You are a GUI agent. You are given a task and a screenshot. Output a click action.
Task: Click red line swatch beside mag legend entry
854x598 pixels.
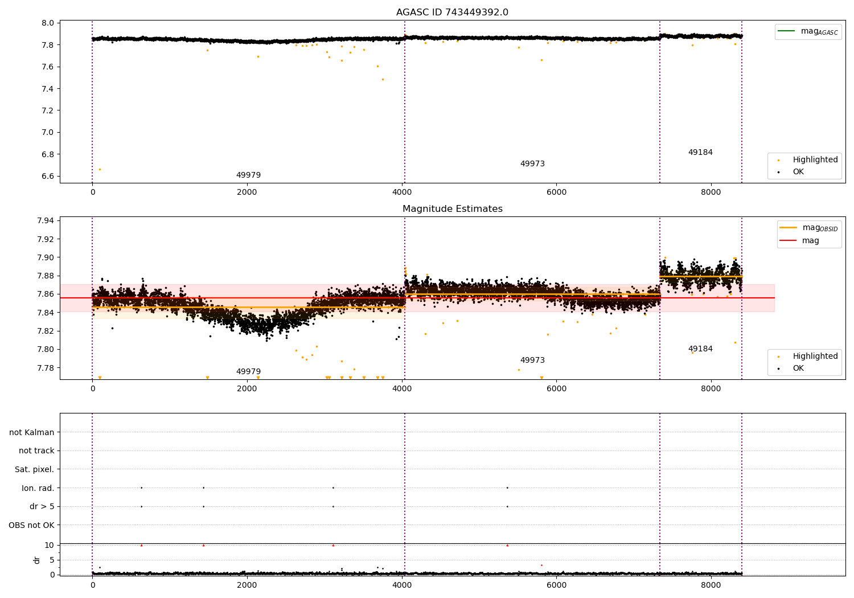tap(788, 240)
